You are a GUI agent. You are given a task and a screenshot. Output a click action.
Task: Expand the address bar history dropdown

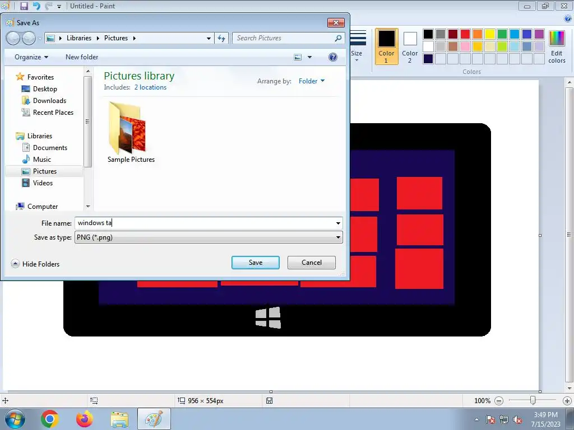click(209, 38)
